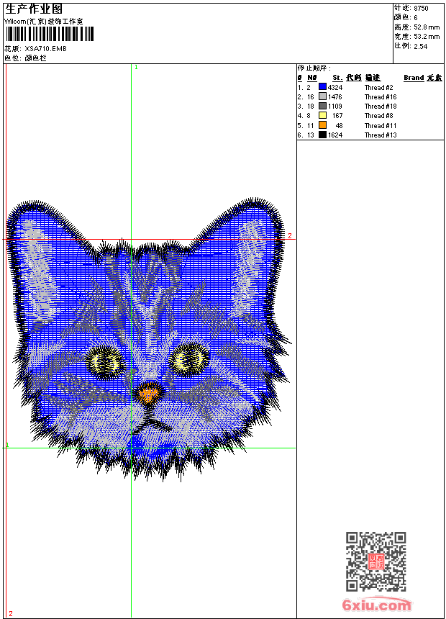Click the orange swatch for Thread #11
The height and width of the screenshot is (619, 446).
[x=322, y=125]
